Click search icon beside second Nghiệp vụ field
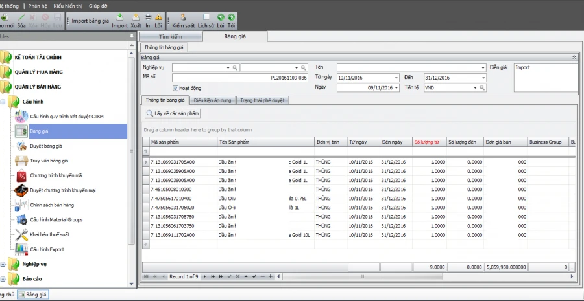Image resolution: width=584 pixels, height=301 pixels. click(304, 67)
